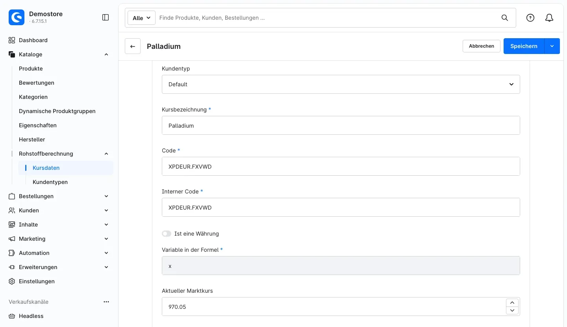
Task: Open Verkaufskanäle three-dot menu
Action: point(106,302)
